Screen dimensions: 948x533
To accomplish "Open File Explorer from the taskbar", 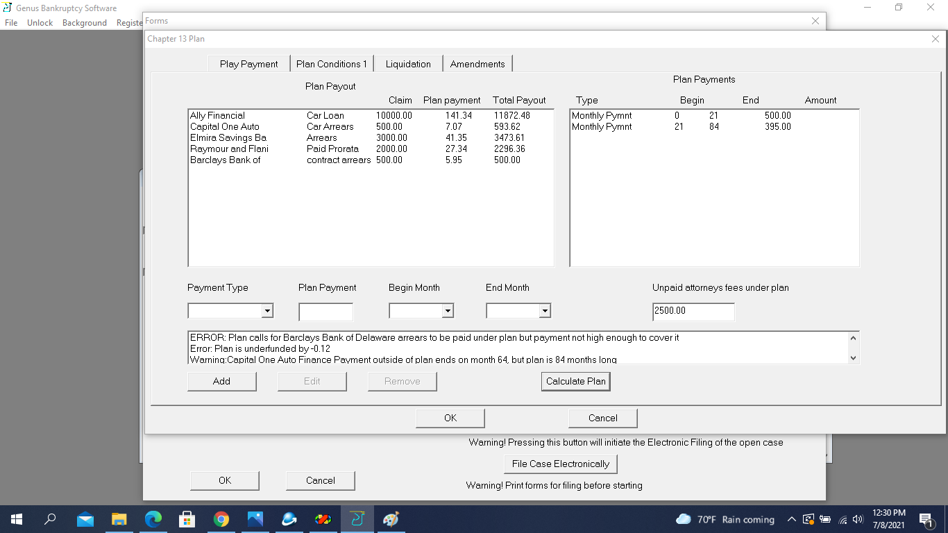I will [119, 519].
